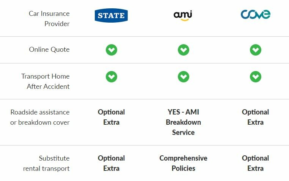
Task: Click the YES - AMI Breakdown Service text
Action: (x=183, y=122)
